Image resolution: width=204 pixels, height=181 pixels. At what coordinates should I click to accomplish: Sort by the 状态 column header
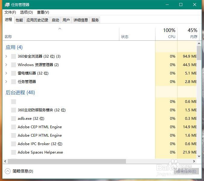137,34
